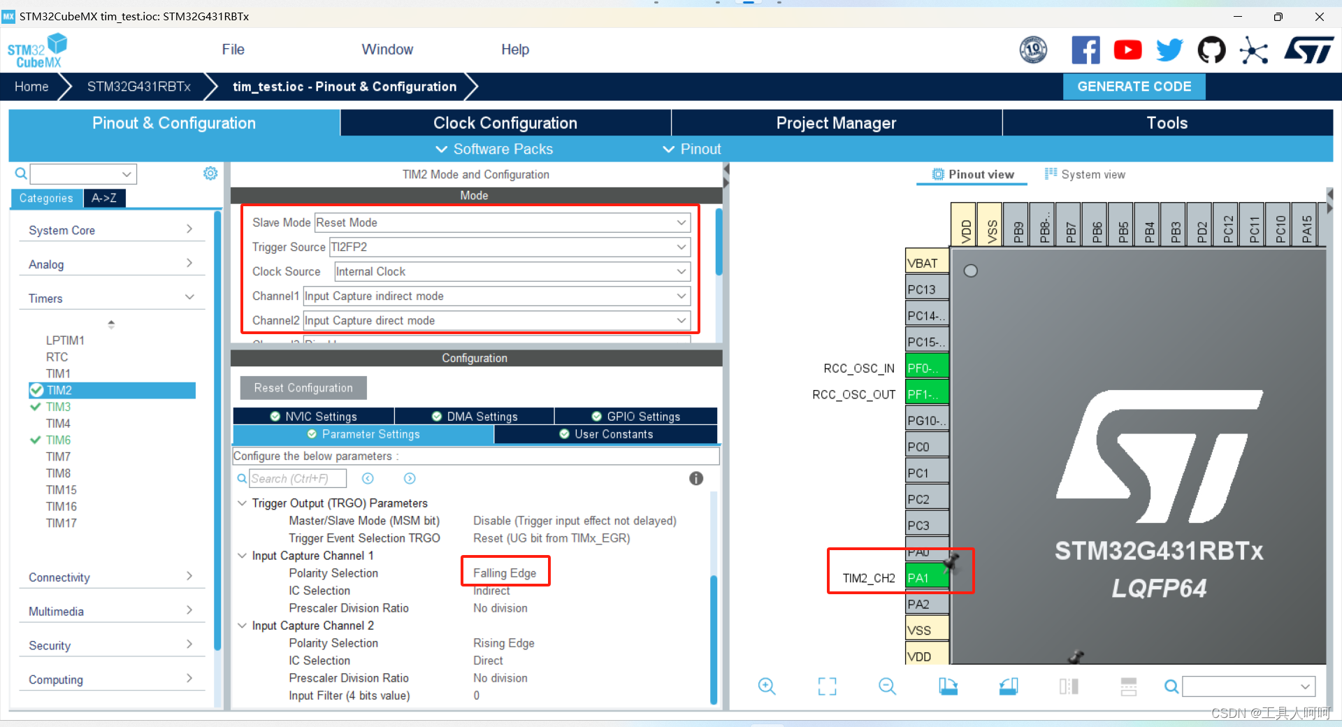1342x727 pixels.
Task: Collapse Input Capture Channel 1 group
Action: click(x=242, y=556)
